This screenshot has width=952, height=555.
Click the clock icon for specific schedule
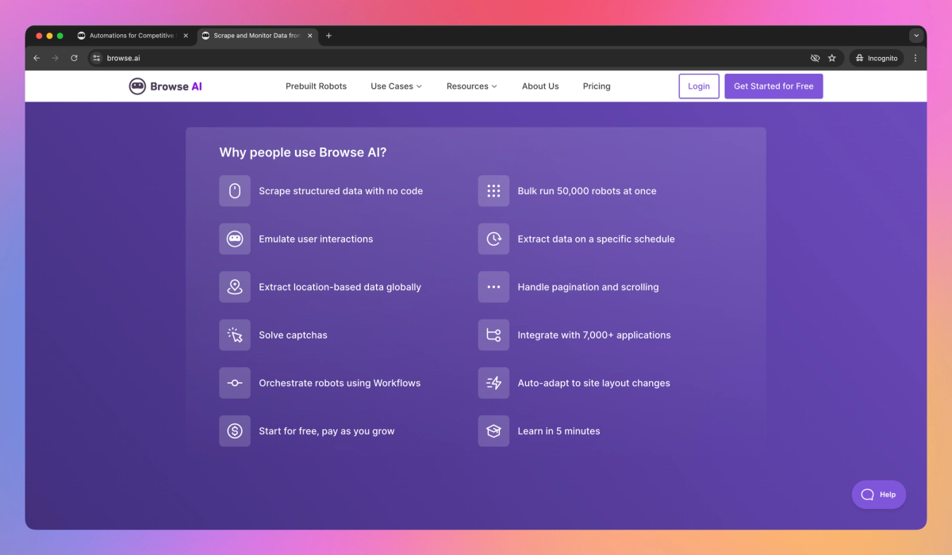coord(493,239)
